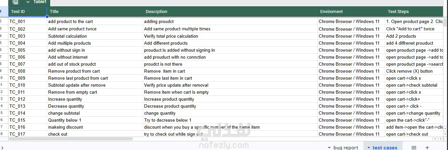Screen dimensions: 448x150
Task: Expand the side panel chevron at bottom-left
Action: tap(2, 147)
